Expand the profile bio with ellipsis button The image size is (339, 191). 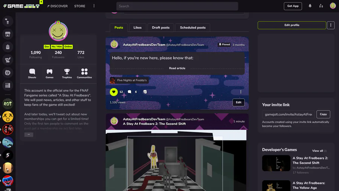pos(29,134)
